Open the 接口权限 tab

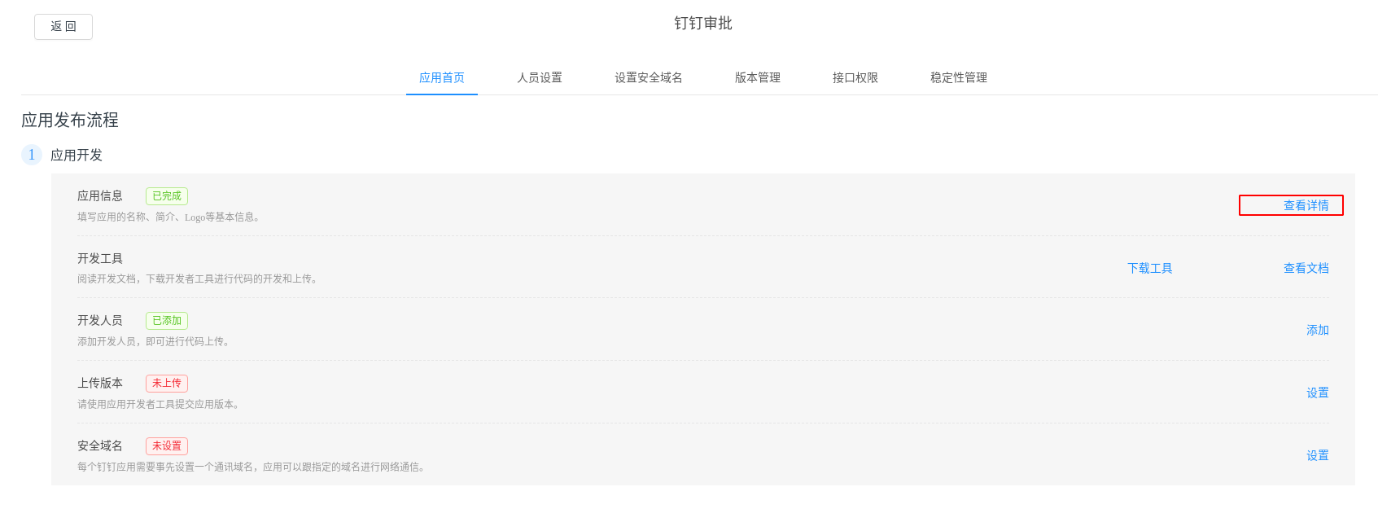tap(855, 78)
